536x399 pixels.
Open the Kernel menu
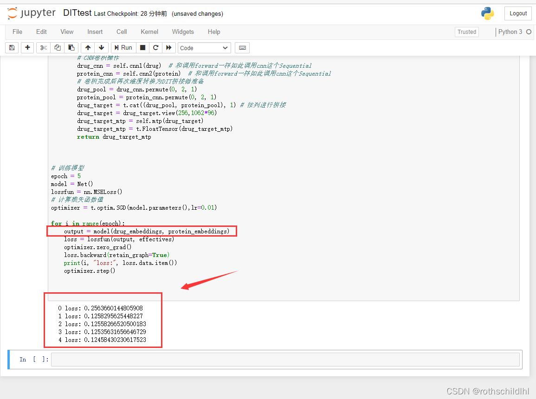[x=149, y=32]
